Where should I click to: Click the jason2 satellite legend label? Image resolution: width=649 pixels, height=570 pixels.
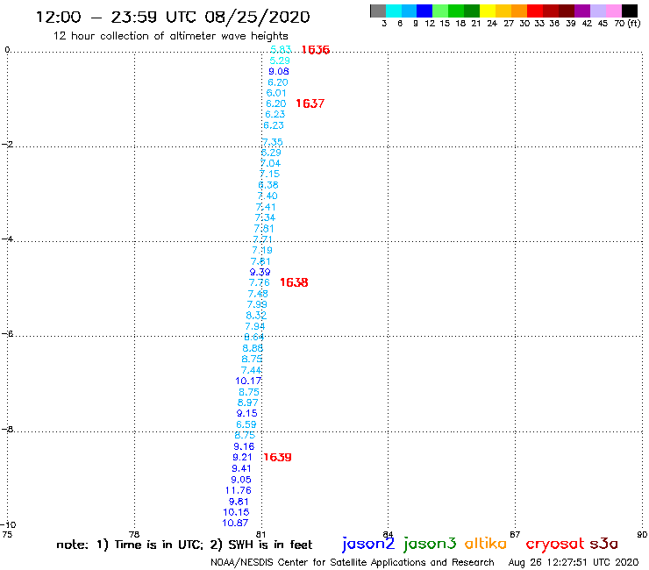(368, 544)
